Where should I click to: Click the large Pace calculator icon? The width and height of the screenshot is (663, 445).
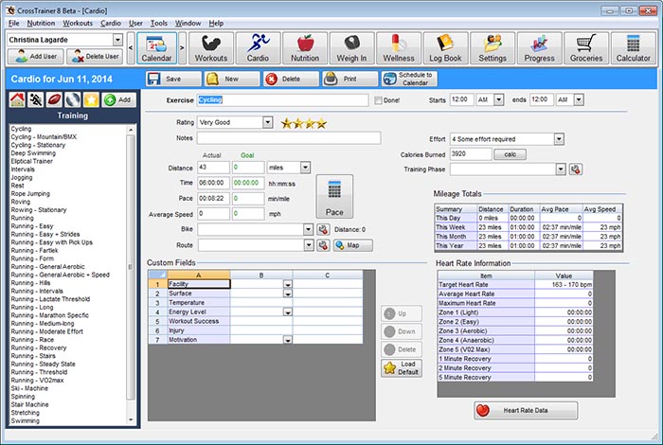[x=334, y=197]
